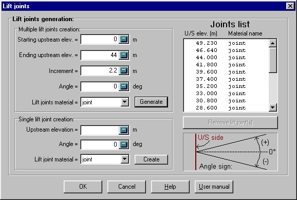Confirm with the OK button
297x200 pixels.
click(83, 187)
